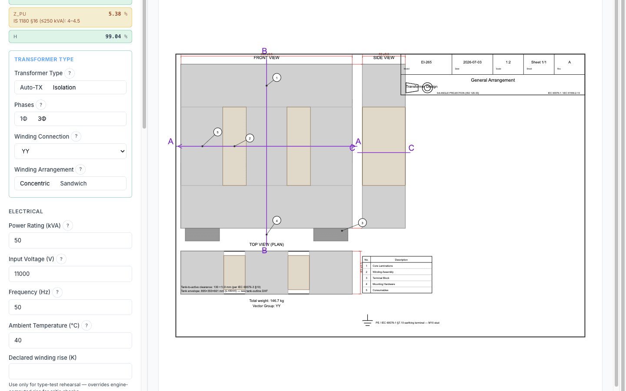This screenshot has width=626, height=391.
Task: Open the YY winding connection dropdown
Action: pyautogui.click(x=70, y=151)
